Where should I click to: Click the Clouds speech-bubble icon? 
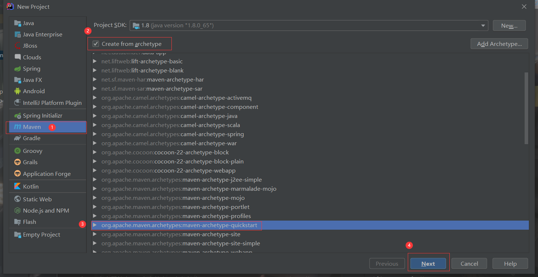18,57
